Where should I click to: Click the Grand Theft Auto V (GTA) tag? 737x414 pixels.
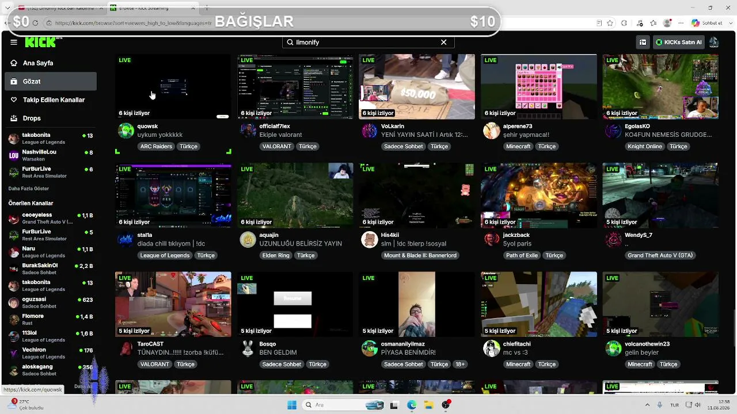click(660, 255)
